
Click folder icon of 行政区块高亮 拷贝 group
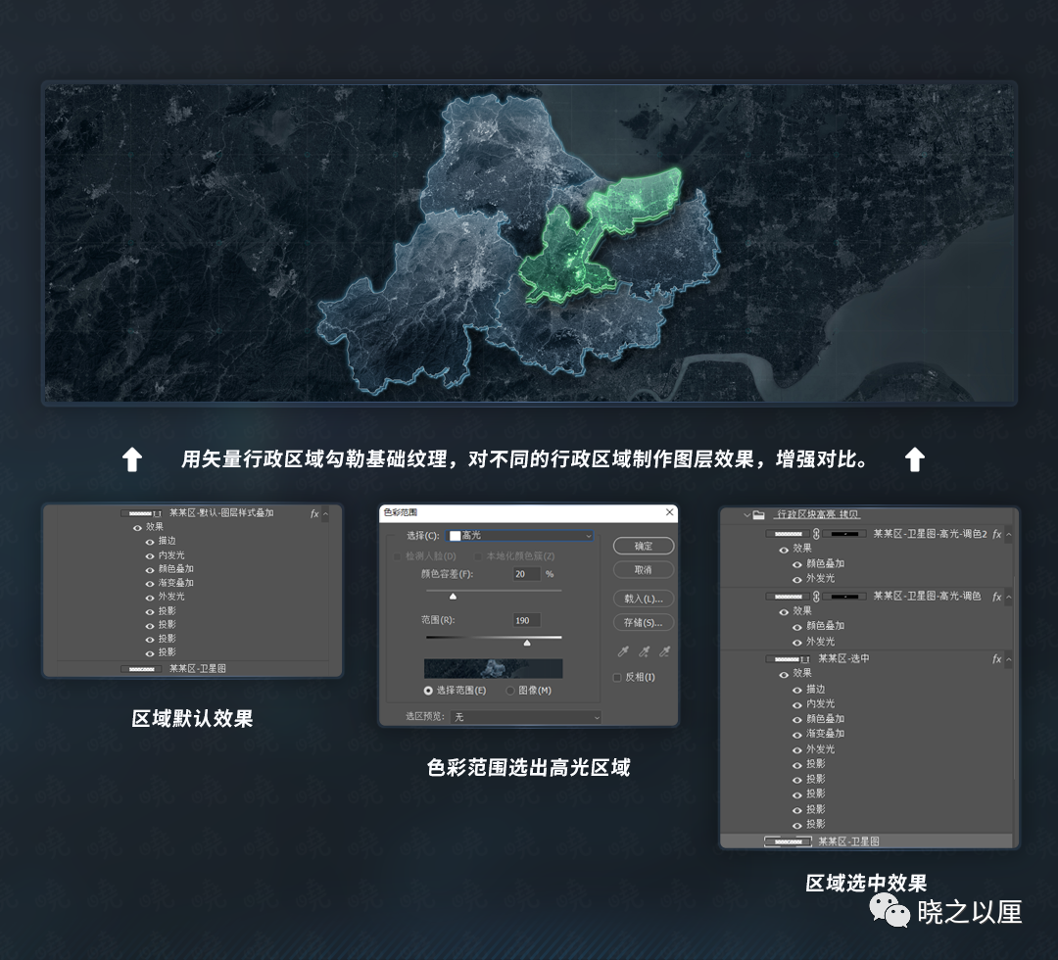pos(759,514)
